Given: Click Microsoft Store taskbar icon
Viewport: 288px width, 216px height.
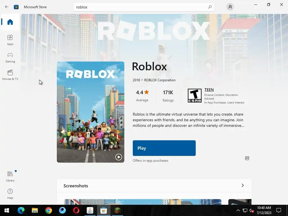Looking at the screenshot, I should (103, 210).
